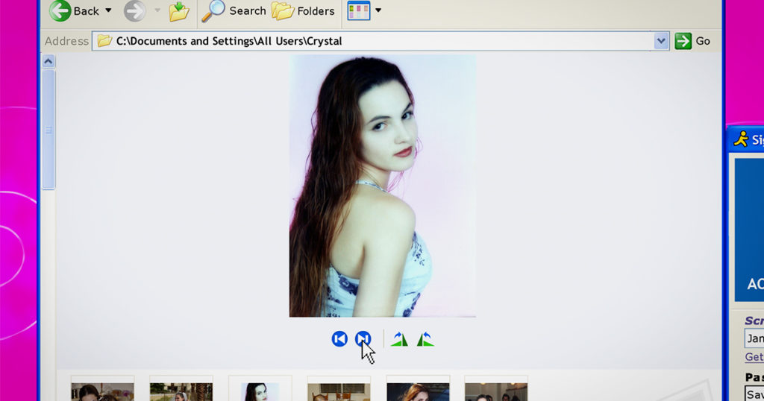This screenshot has height=401, width=764.
Task: Click the large portrait preview image
Action: coord(383,186)
